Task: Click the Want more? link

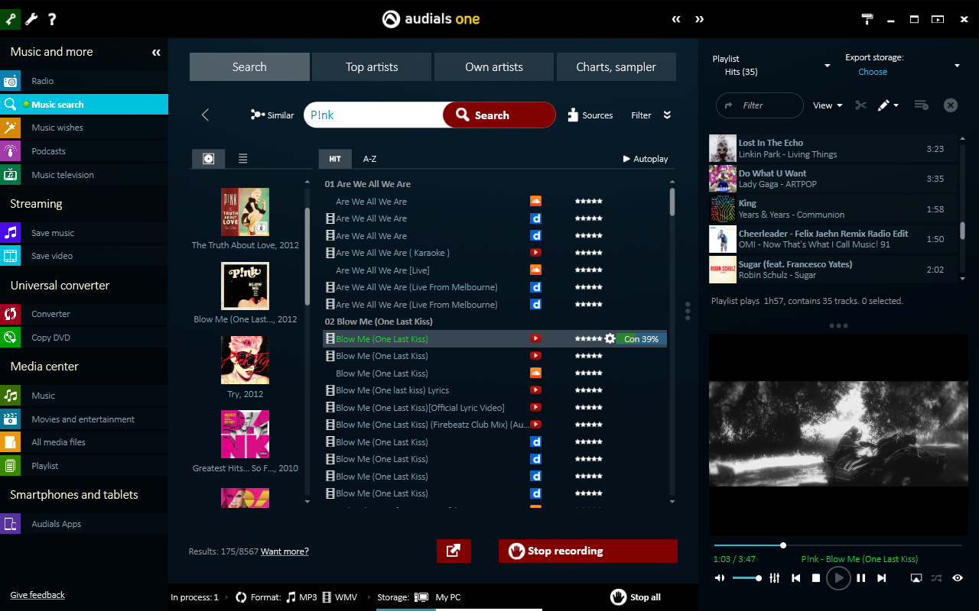Action: pyautogui.click(x=285, y=551)
